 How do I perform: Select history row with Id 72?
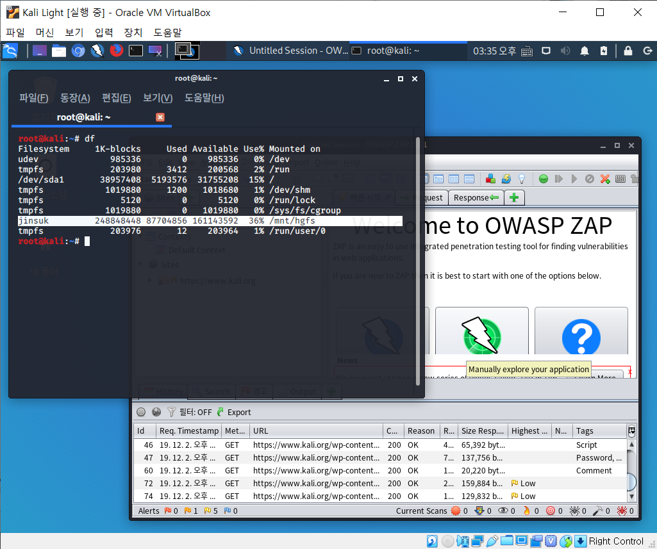click(380, 484)
